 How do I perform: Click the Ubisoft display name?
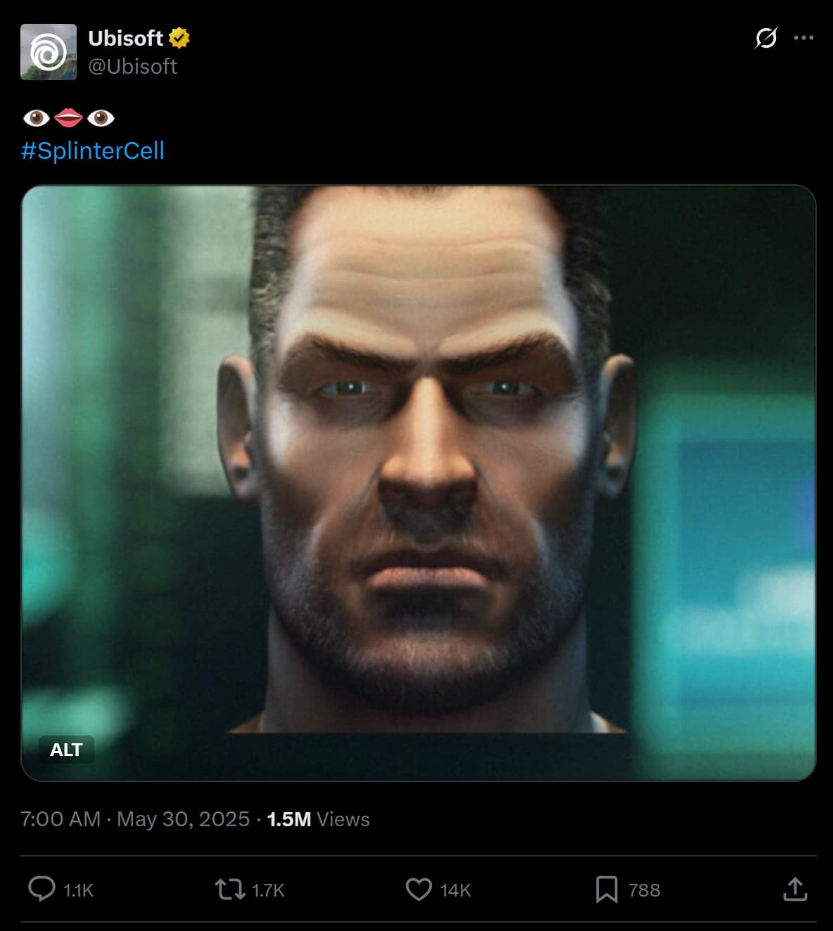click(125, 38)
